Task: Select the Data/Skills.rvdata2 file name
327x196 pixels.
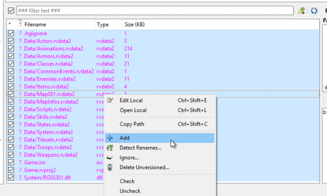Action: (46, 117)
